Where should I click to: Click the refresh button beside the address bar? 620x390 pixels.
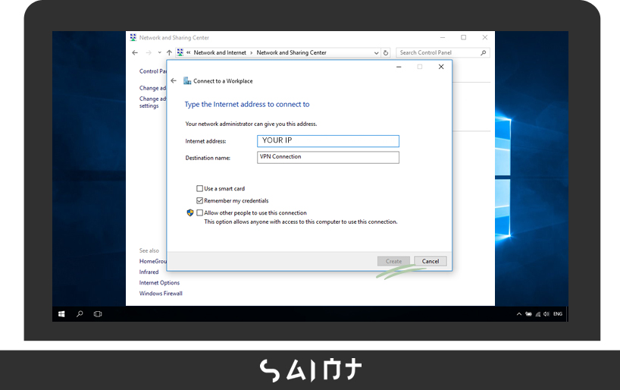coord(386,53)
